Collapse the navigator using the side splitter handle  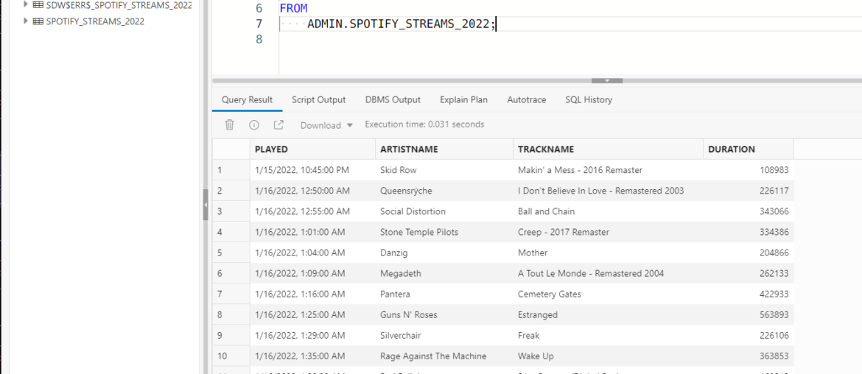point(206,204)
